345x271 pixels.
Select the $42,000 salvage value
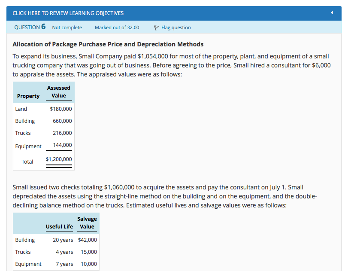point(88,240)
